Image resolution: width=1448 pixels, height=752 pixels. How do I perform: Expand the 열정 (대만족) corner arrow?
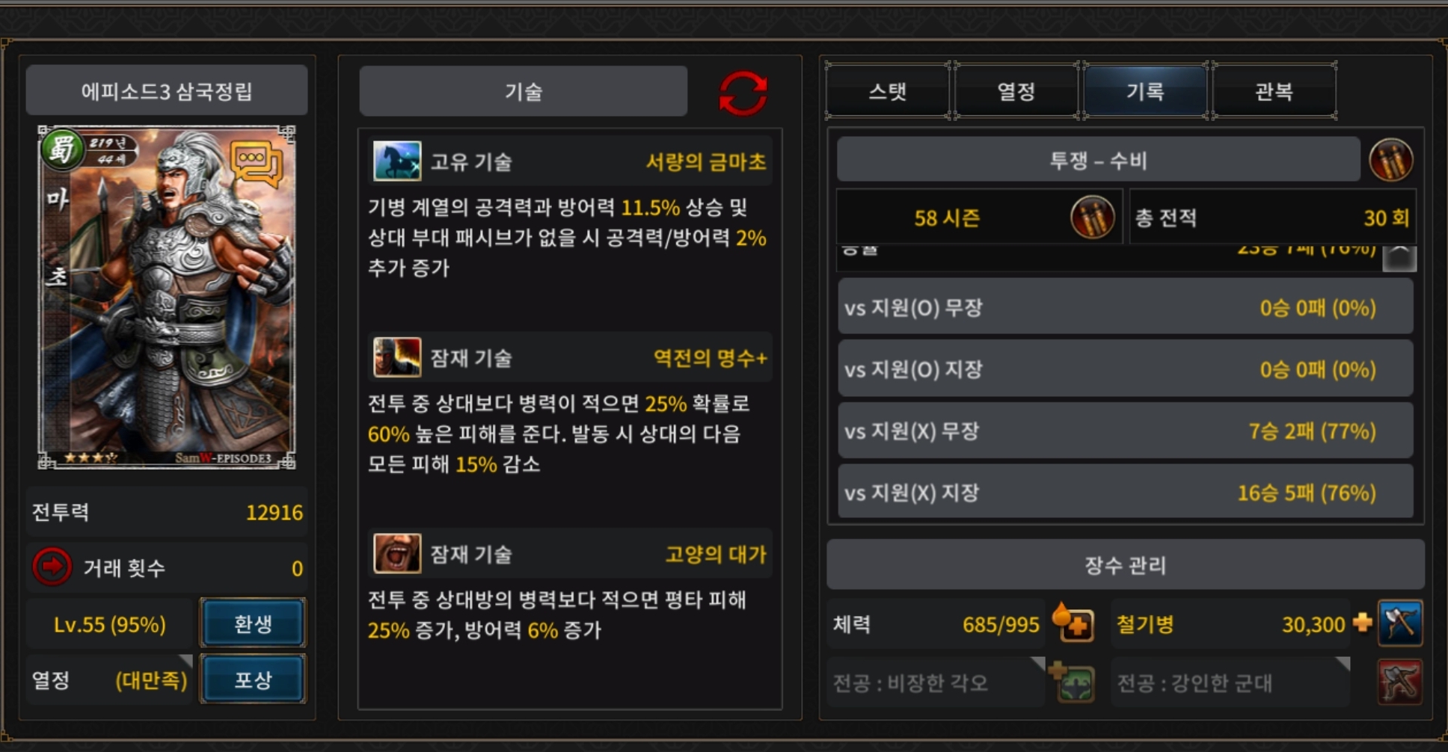click(185, 661)
